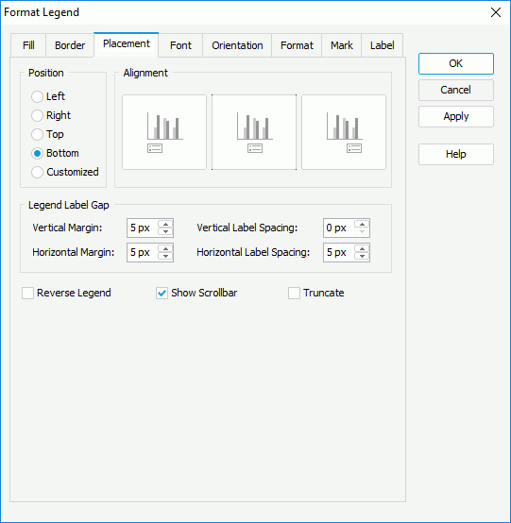
Task: Switch to the Label tab
Action: (383, 45)
